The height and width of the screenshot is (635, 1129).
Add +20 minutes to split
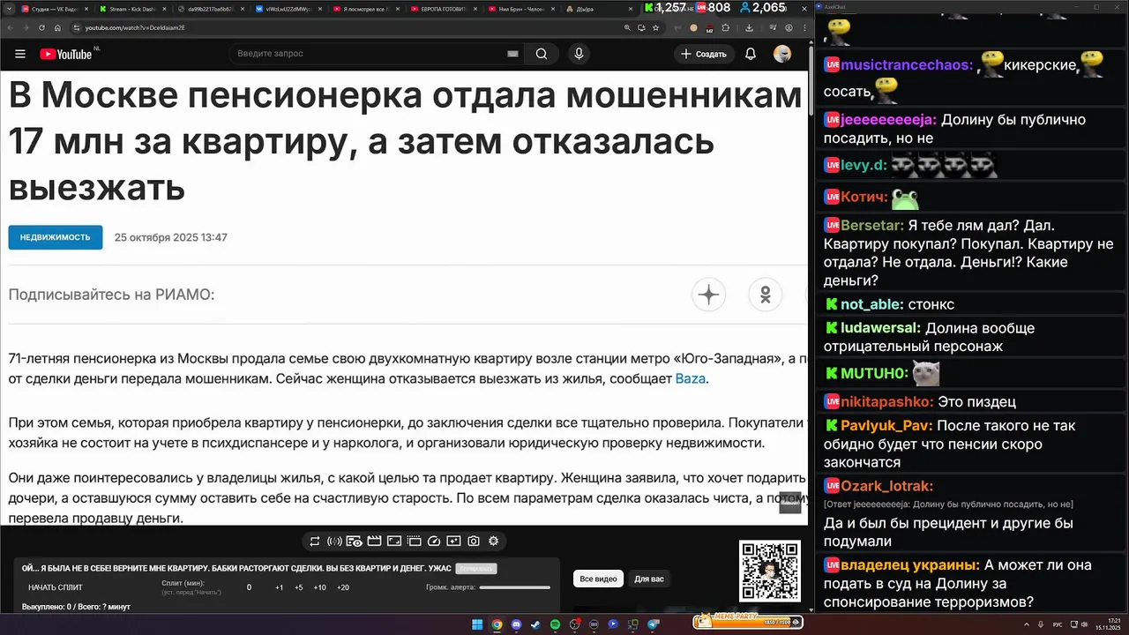tap(343, 587)
